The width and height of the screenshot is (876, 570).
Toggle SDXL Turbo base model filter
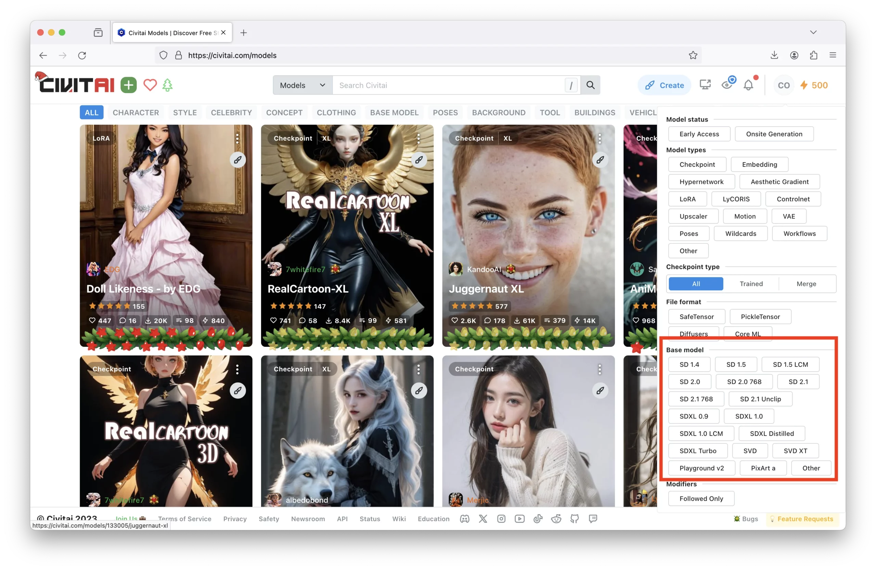(x=698, y=451)
